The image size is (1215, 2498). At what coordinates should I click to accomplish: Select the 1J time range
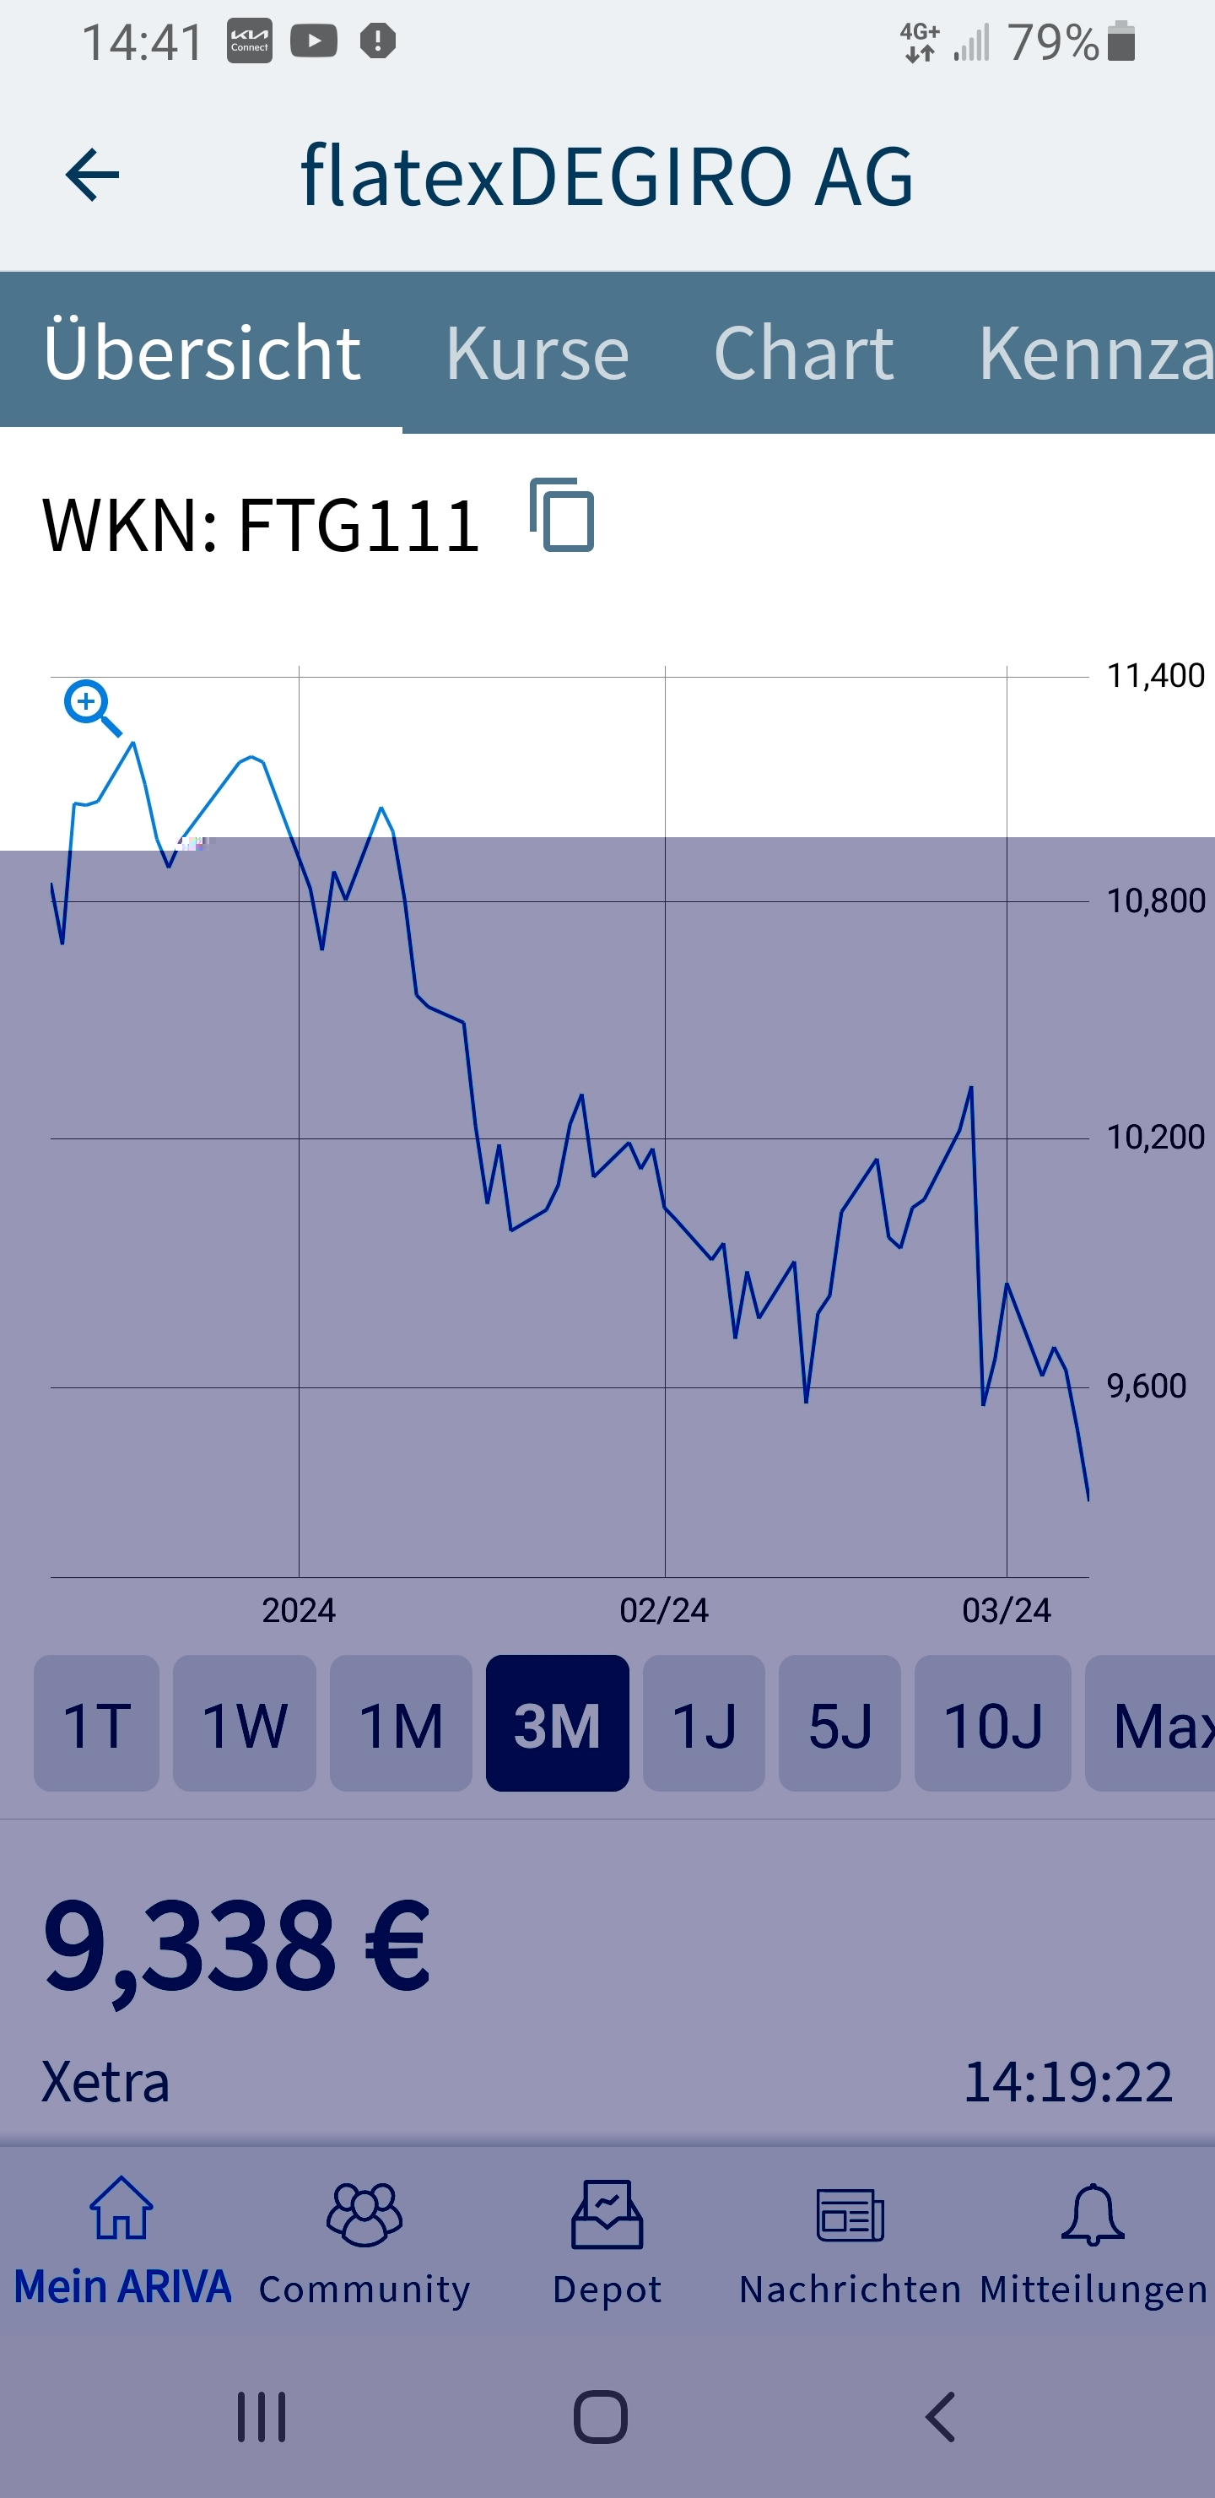703,1723
